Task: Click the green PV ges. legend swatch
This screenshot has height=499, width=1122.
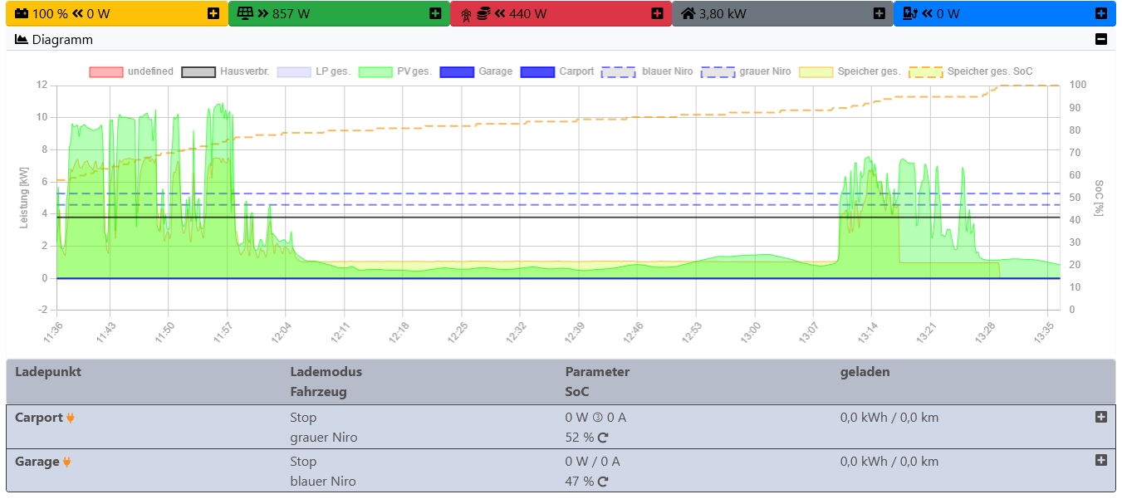Action: 375,71
